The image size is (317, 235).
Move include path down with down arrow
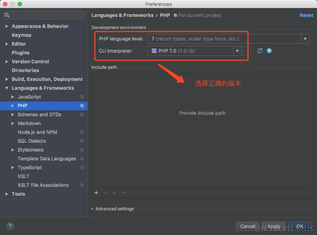[x=123, y=193]
